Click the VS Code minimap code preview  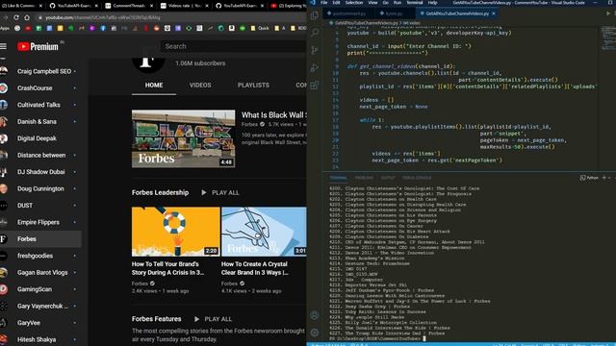(x=607, y=38)
